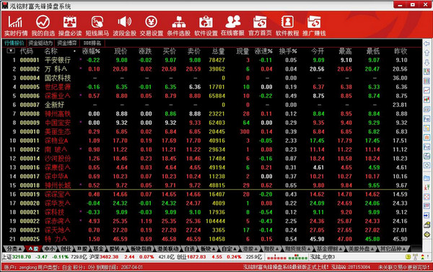
Task: Open the column selector dropdown beside 代码
Action: pos(11,51)
